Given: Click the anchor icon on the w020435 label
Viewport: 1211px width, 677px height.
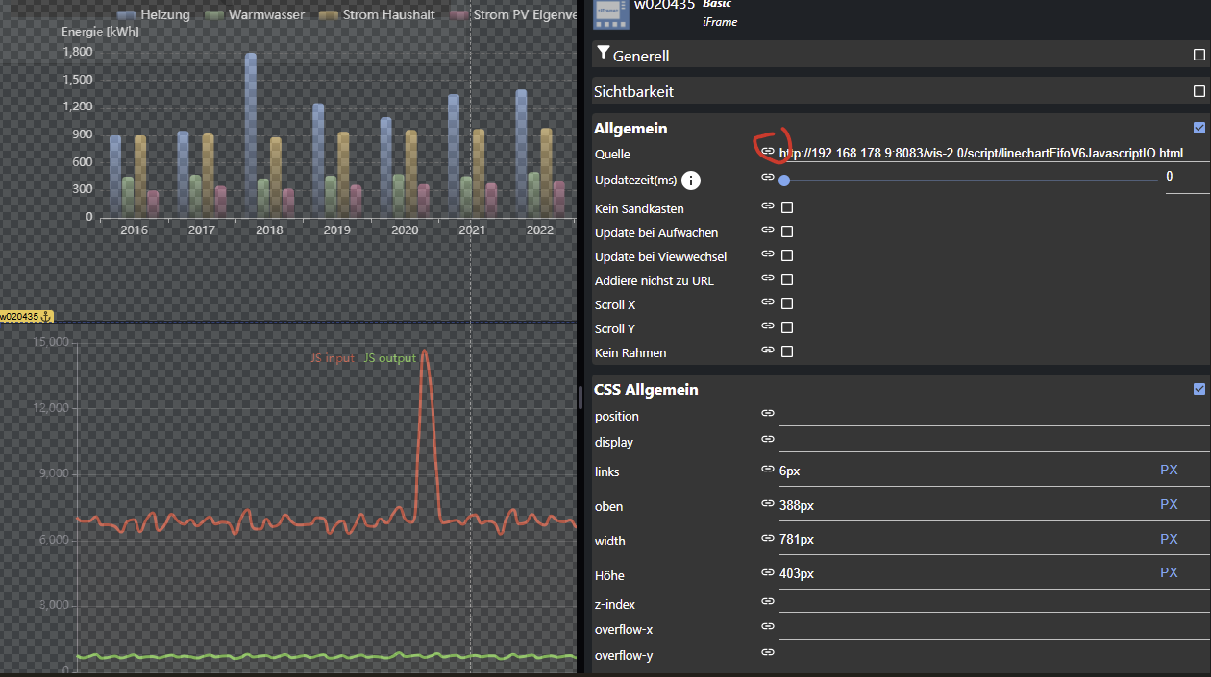Looking at the screenshot, I should [45, 317].
